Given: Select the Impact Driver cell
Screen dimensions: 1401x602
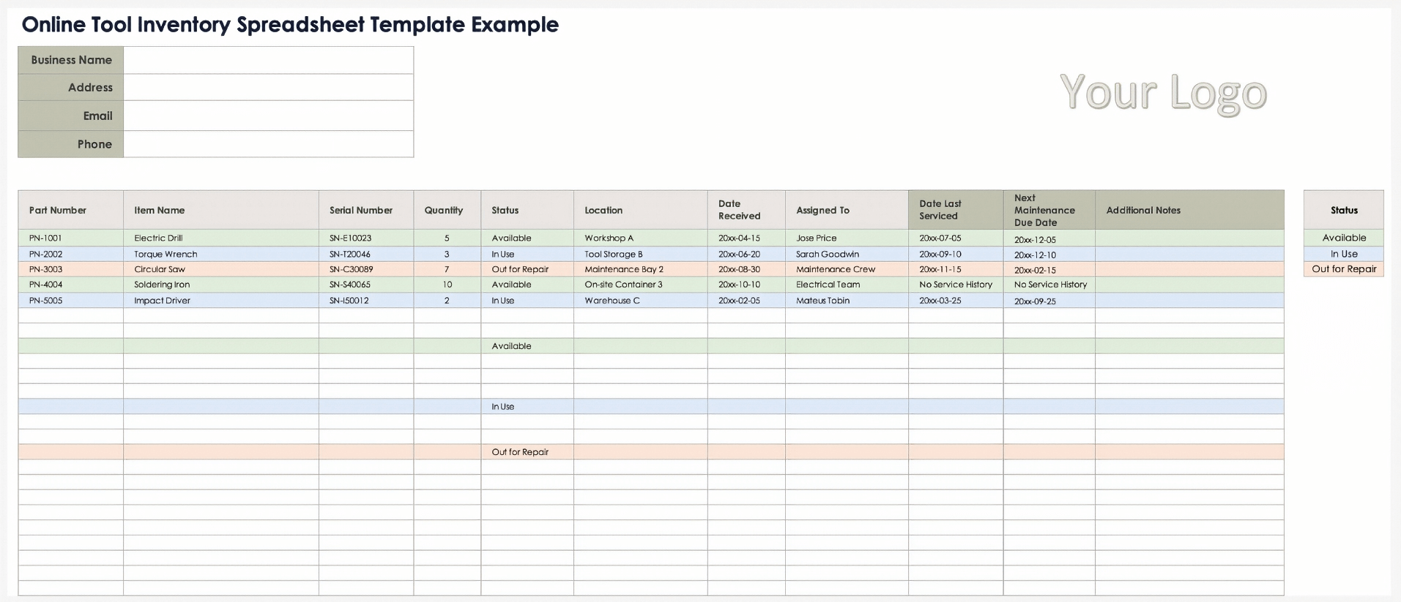Looking at the screenshot, I should click(221, 301).
